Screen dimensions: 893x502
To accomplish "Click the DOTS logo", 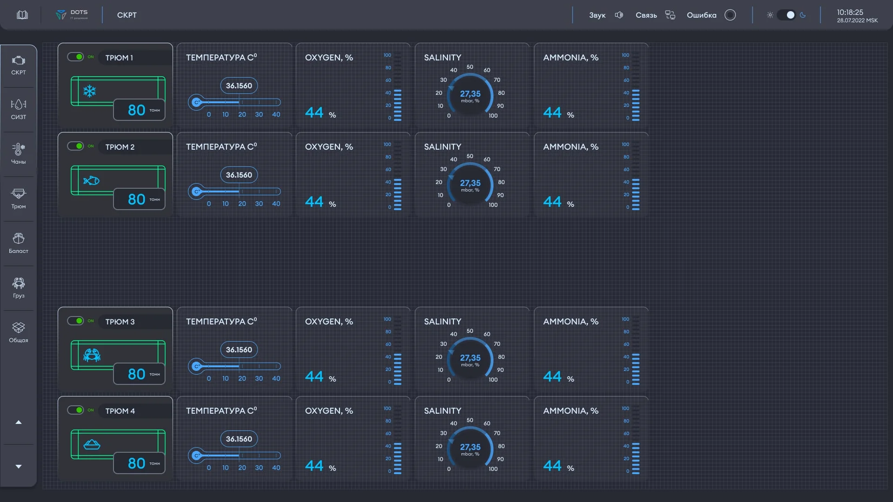I will tap(72, 15).
